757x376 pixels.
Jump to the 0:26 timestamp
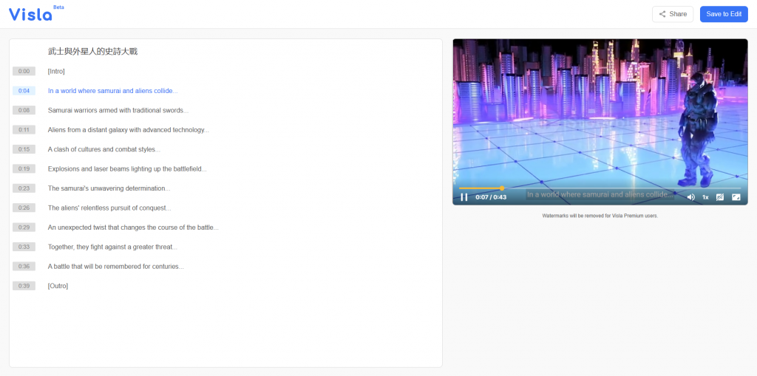click(24, 208)
